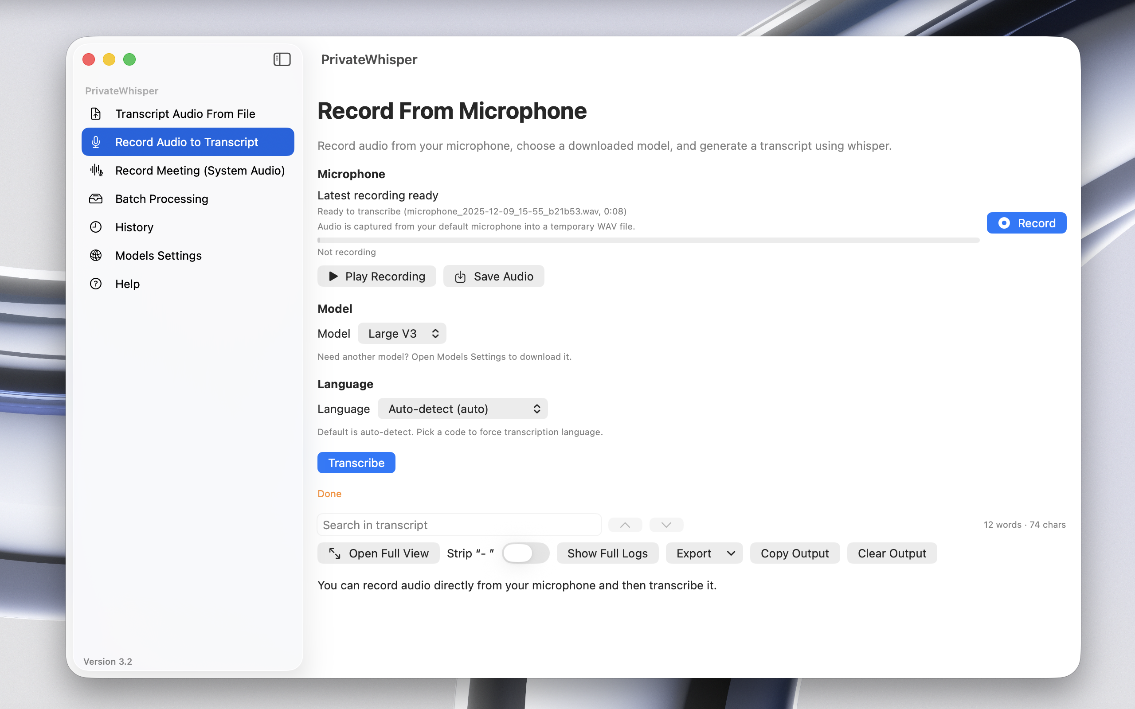Click the Batch Processing tray icon
Viewport: 1135px width, 709px height.
tap(96, 199)
